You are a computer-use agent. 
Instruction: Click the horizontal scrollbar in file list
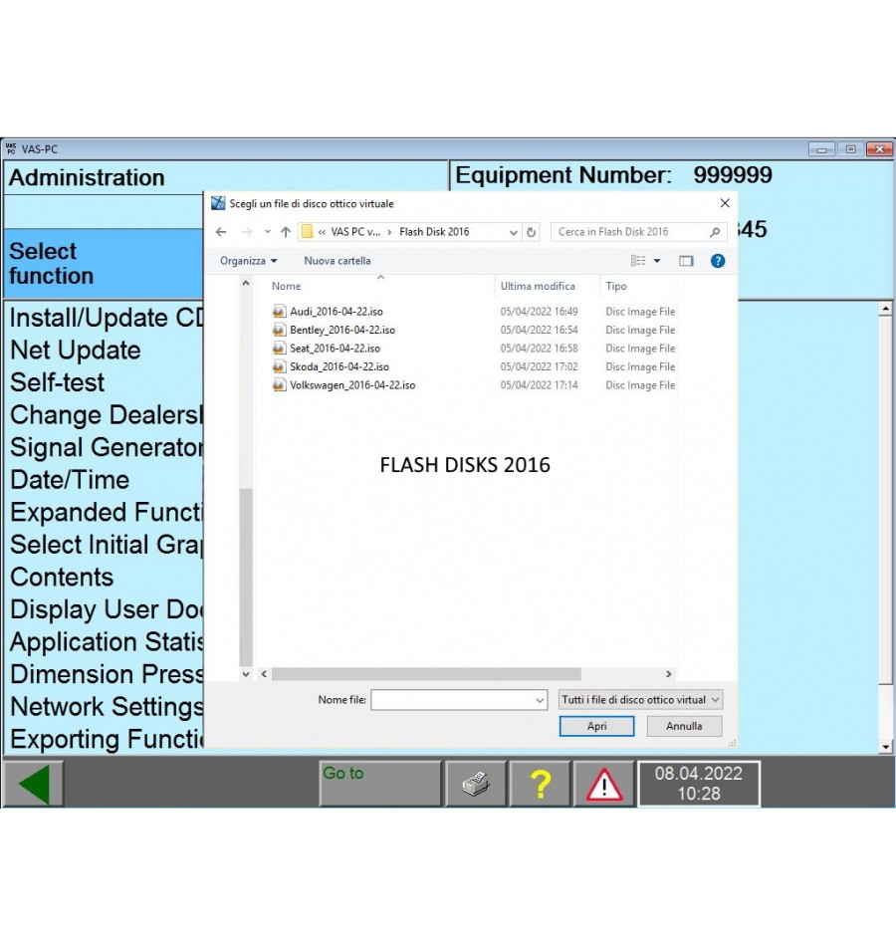426,674
